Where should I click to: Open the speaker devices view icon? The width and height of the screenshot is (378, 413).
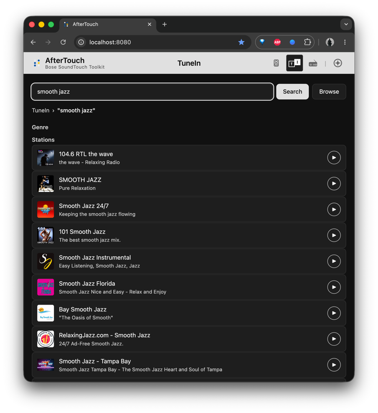pos(276,63)
